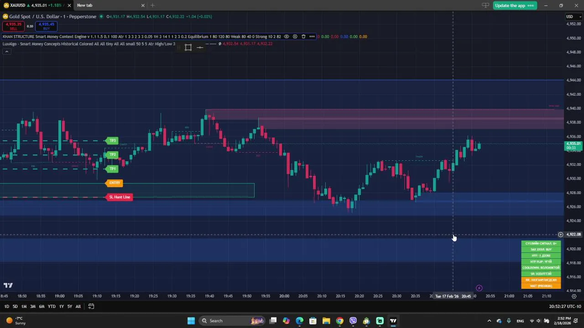The image size is (584, 328).
Task: Toggle visibility eye of KHAN STRUCTURE indicator
Action: (287, 36)
